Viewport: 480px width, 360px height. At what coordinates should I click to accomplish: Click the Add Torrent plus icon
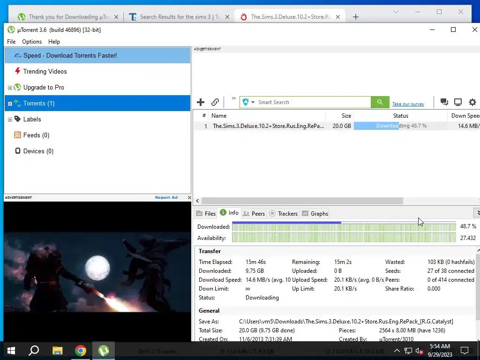pos(201,102)
